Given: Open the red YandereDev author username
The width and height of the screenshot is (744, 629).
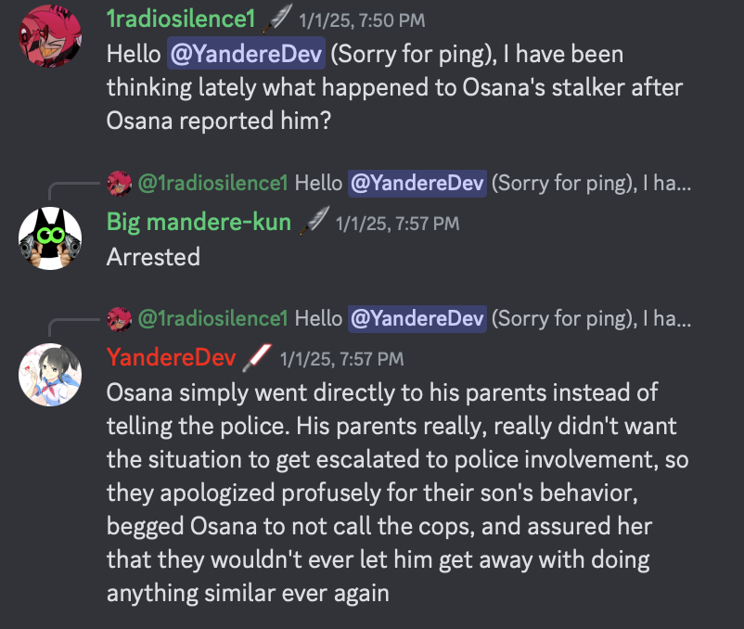Looking at the screenshot, I should [x=173, y=357].
